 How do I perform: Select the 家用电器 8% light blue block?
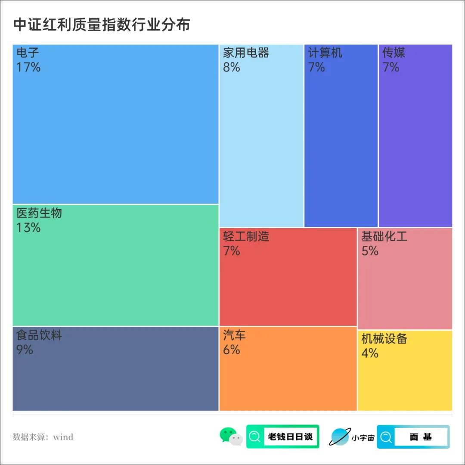click(261, 142)
